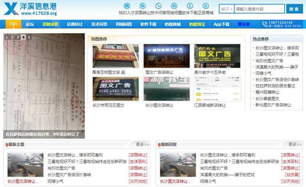The width and height of the screenshot is (306, 187).
Task: Expand 更多>> in 最新回复 section
Action: click(294, 144)
